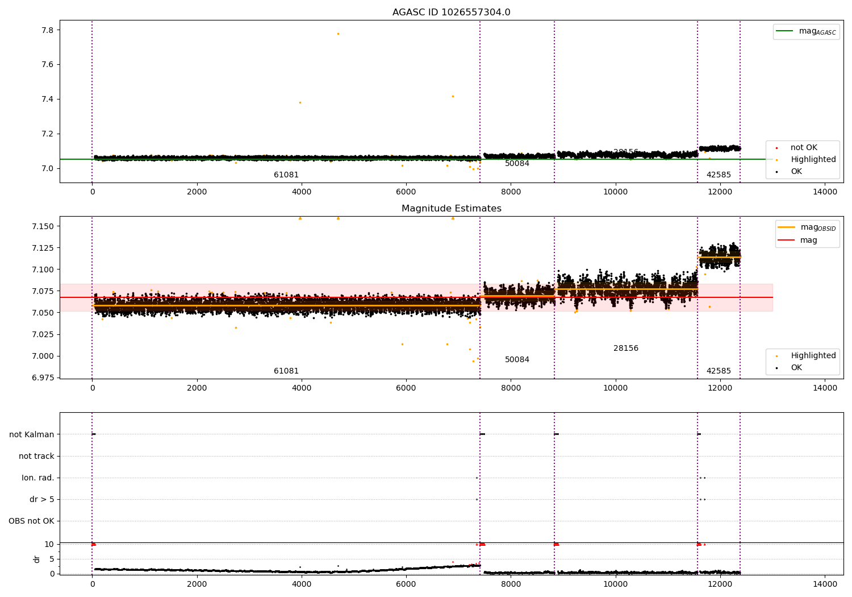This screenshot has width=852, height=597.
Task: Click the 7.4 y-axis tick label
Action: (48, 100)
